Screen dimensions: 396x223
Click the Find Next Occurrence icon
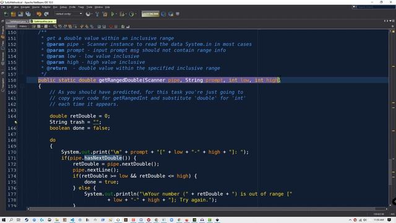point(65,26)
